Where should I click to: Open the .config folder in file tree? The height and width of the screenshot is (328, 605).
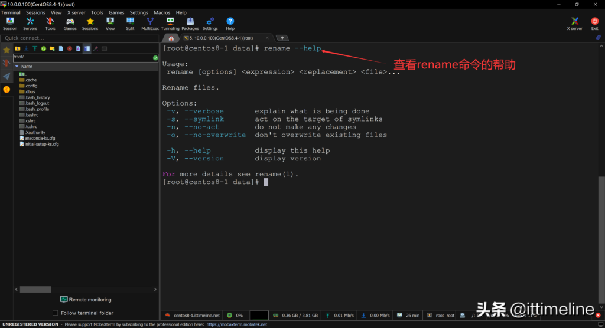[x=31, y=86]
